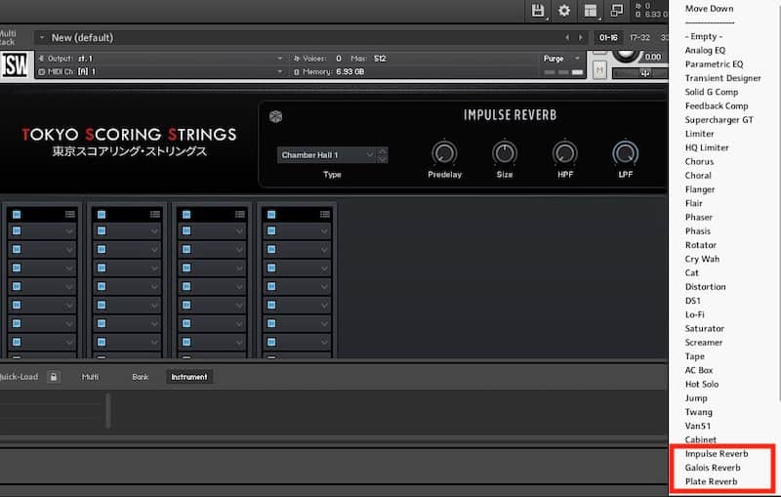Step the reverb Type selector up arrow
This screenshot has height=497, width=781.
382,151
